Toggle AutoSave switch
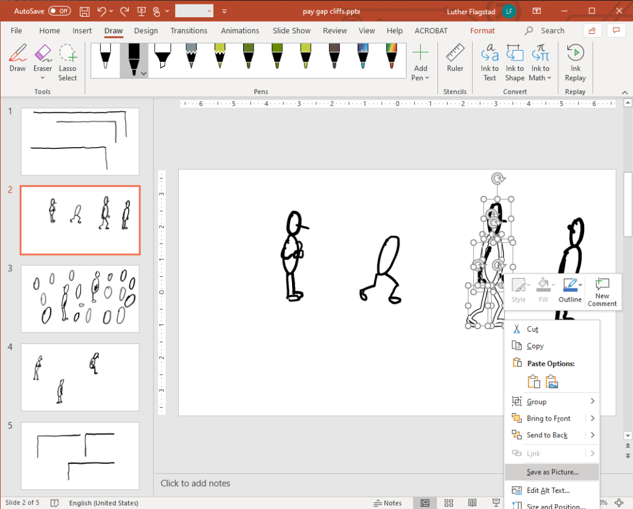This screenshot has height=509, width=633. pyautogui.click(x=59, y=11)
